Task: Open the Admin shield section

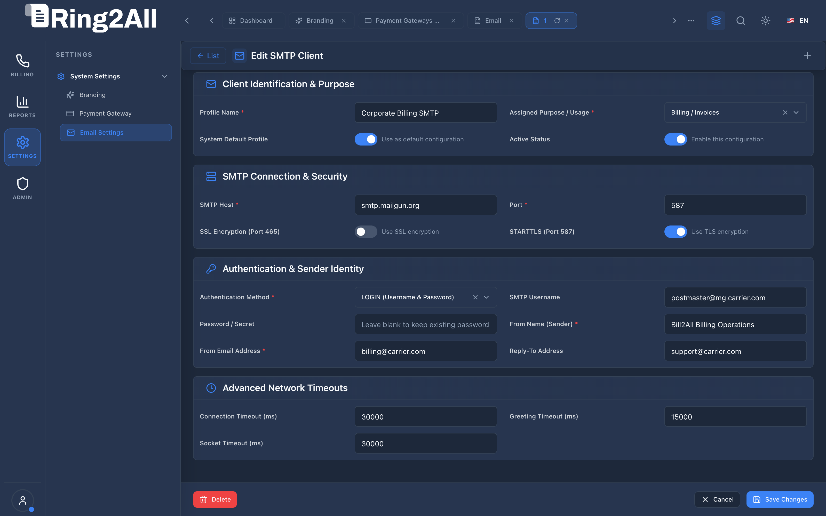Action: tap(22, 188)
